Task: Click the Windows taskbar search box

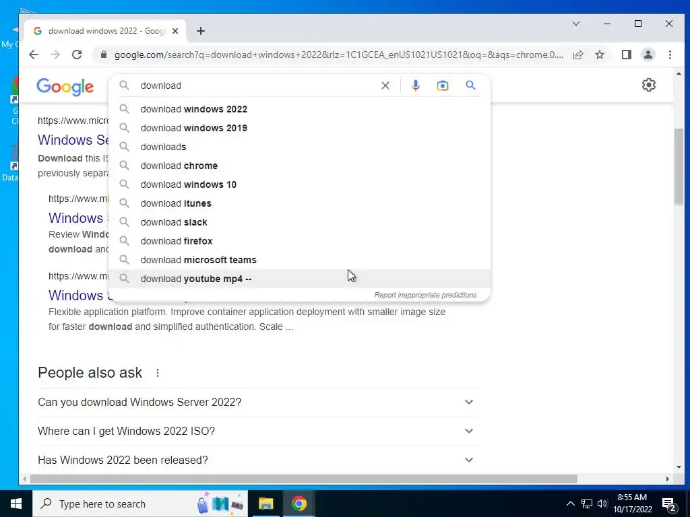Action: pos(140,504)
